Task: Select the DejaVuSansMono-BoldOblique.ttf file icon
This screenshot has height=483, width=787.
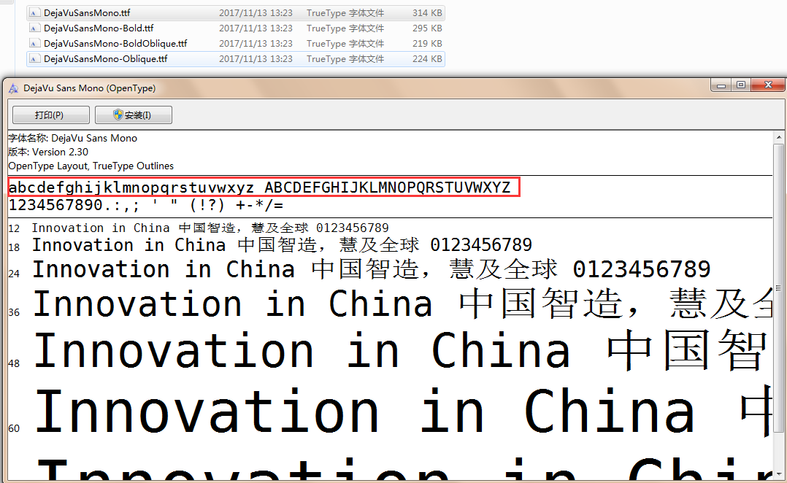Action: [x=34, y=44]
